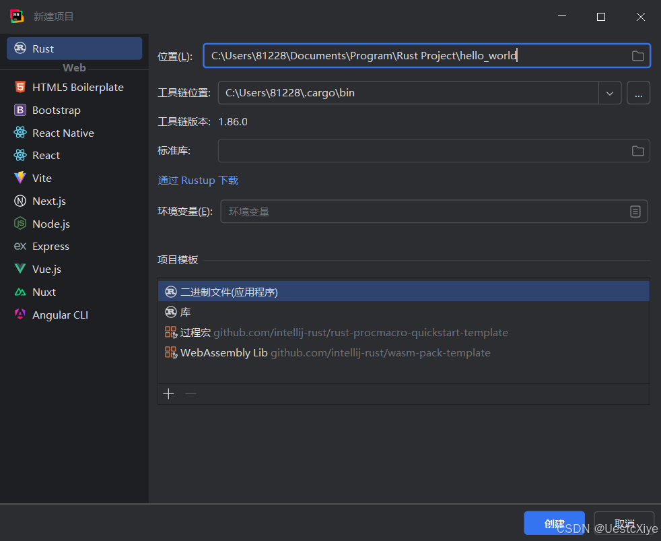661x541 pixels.
Task: Open toolchain browse ellipsis button
Action: (x=638, y=93)
